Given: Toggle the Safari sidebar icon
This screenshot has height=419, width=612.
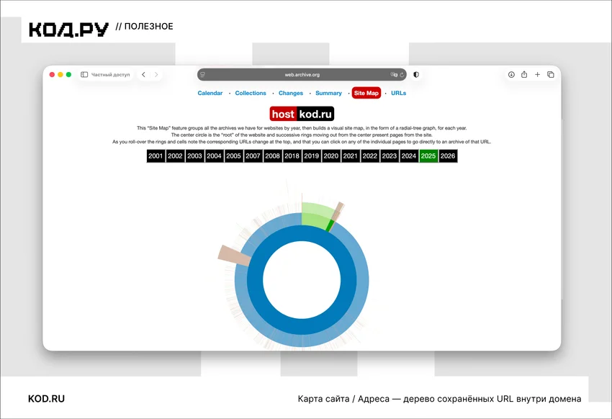Looking at the screenshot, I should [84, 75].
